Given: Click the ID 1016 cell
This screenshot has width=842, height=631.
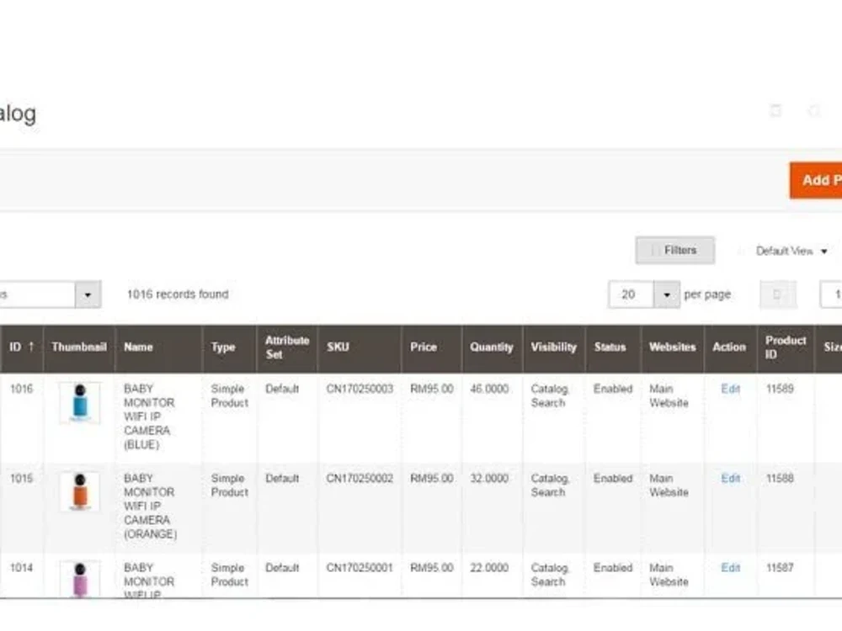Looking at the screenshot, I should point(22,389).
